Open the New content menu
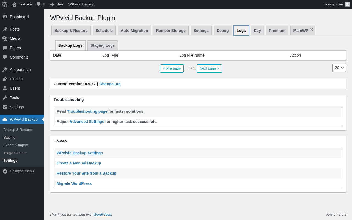 (x=57, y=4)
